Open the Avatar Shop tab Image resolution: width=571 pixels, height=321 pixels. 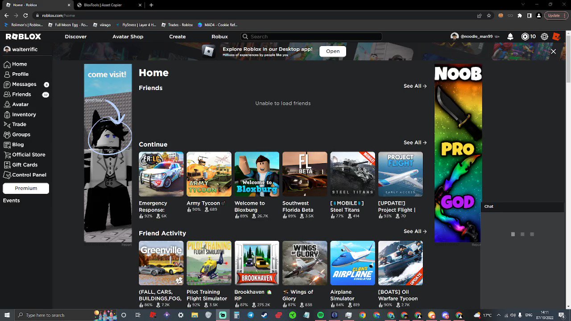click(128, 37)
